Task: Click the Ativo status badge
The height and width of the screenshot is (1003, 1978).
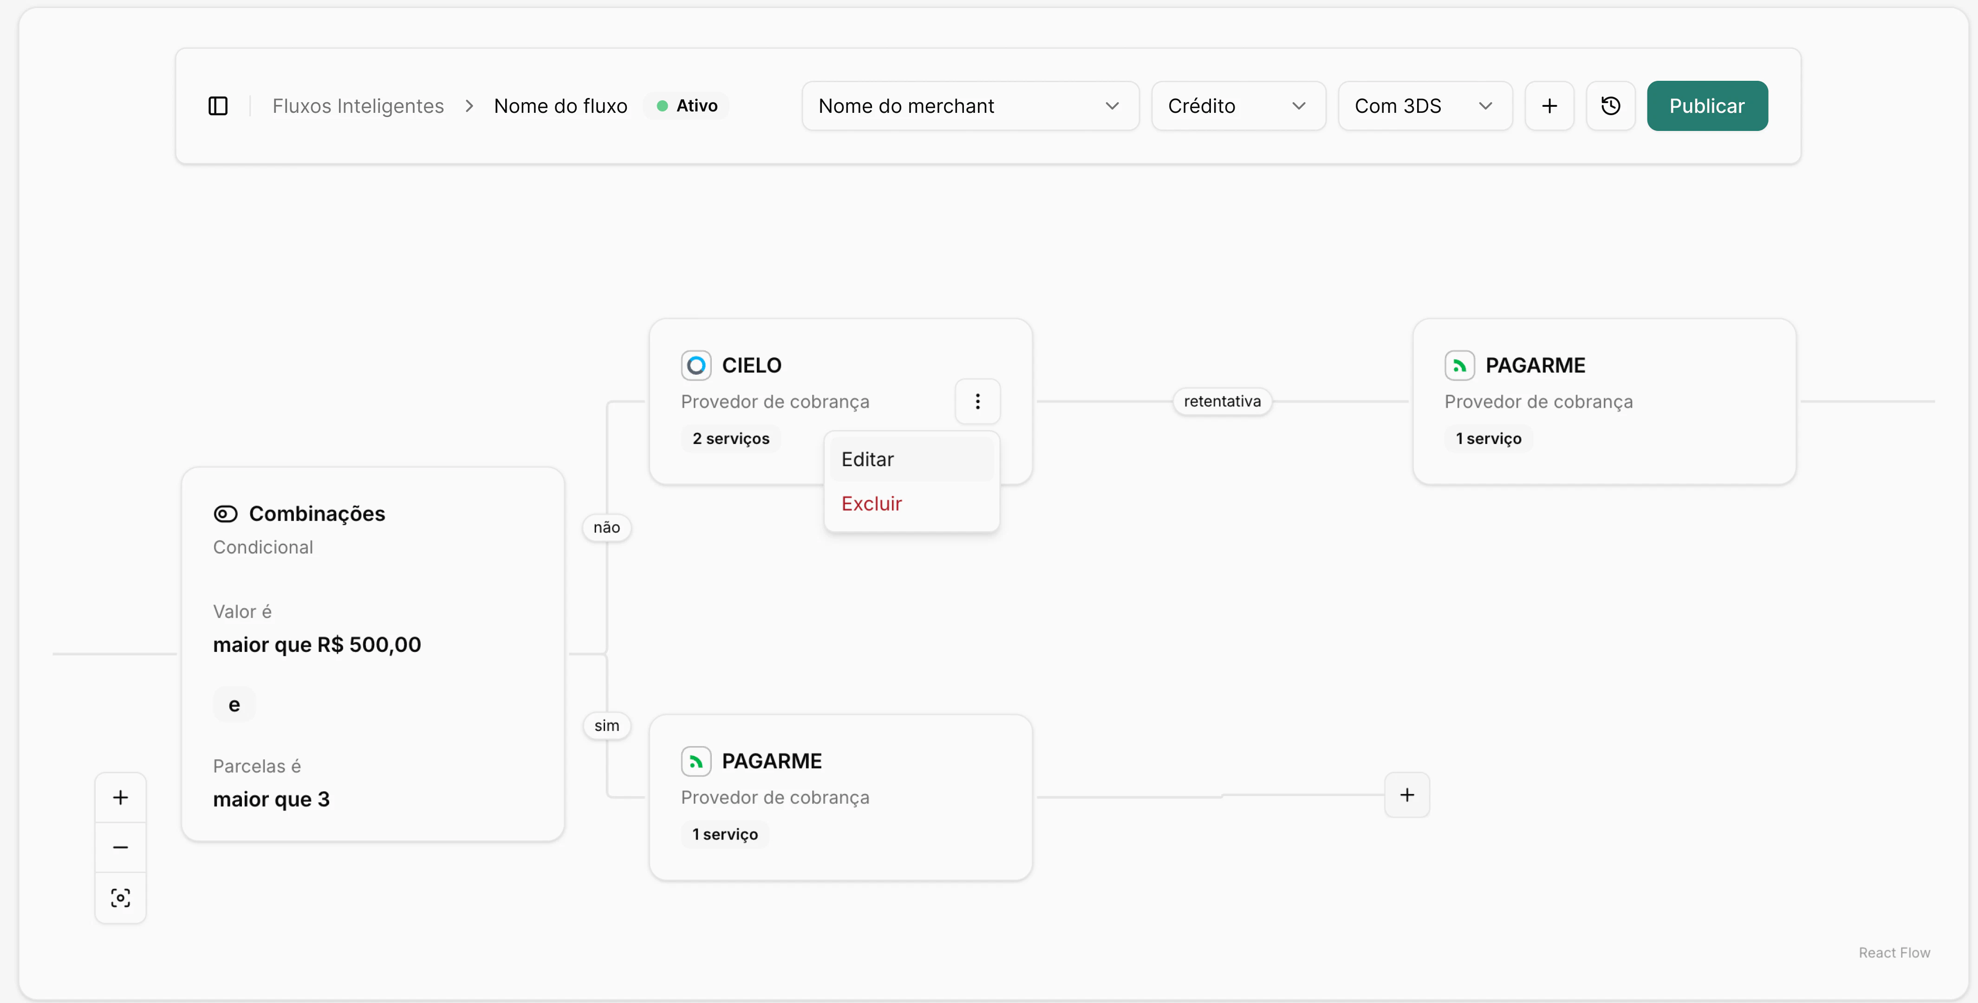Action: pos(686,106)
